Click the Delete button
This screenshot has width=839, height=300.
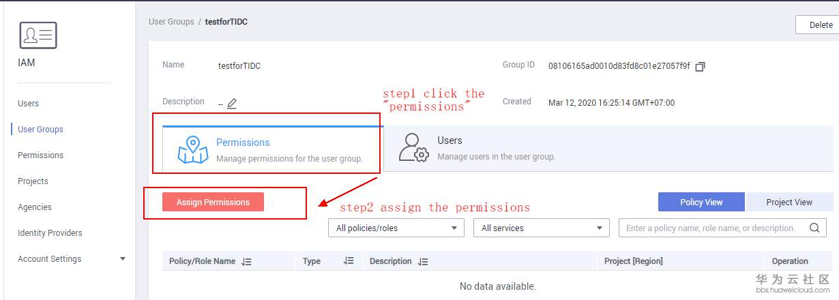click(x=821, y=25)
